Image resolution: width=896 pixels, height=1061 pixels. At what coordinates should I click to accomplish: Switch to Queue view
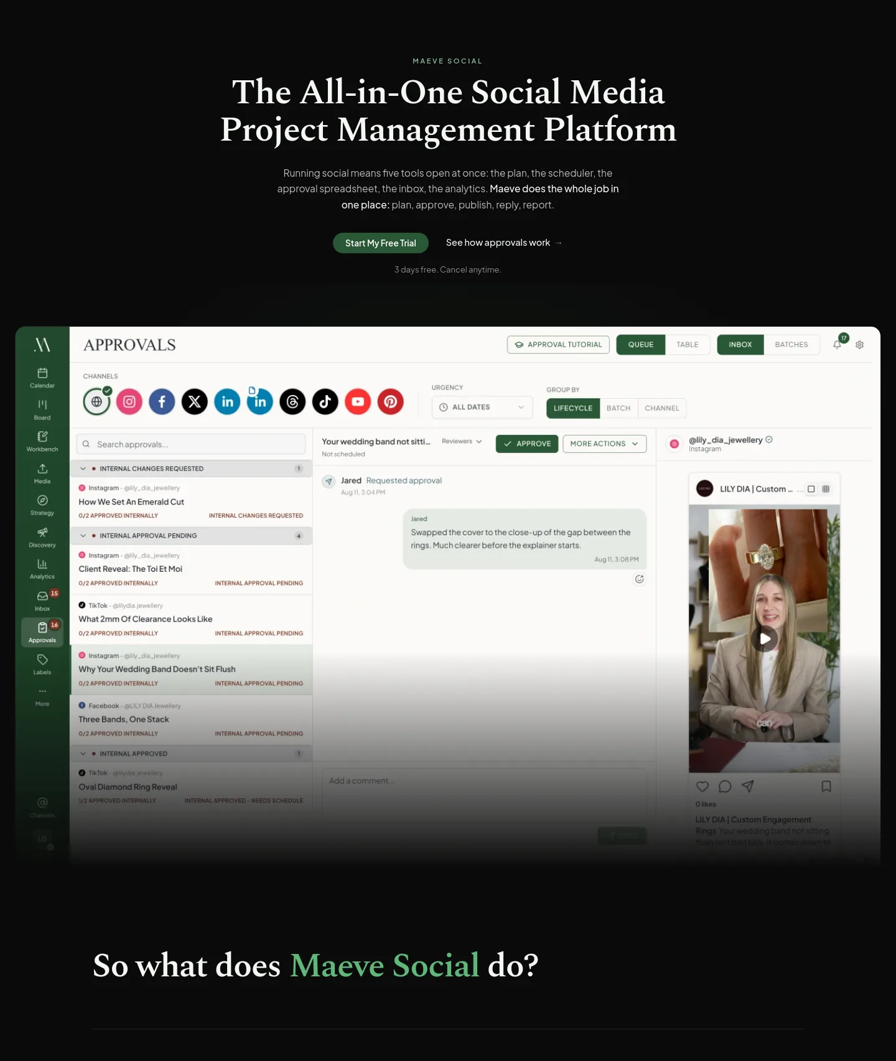click(x=641, y=345)
